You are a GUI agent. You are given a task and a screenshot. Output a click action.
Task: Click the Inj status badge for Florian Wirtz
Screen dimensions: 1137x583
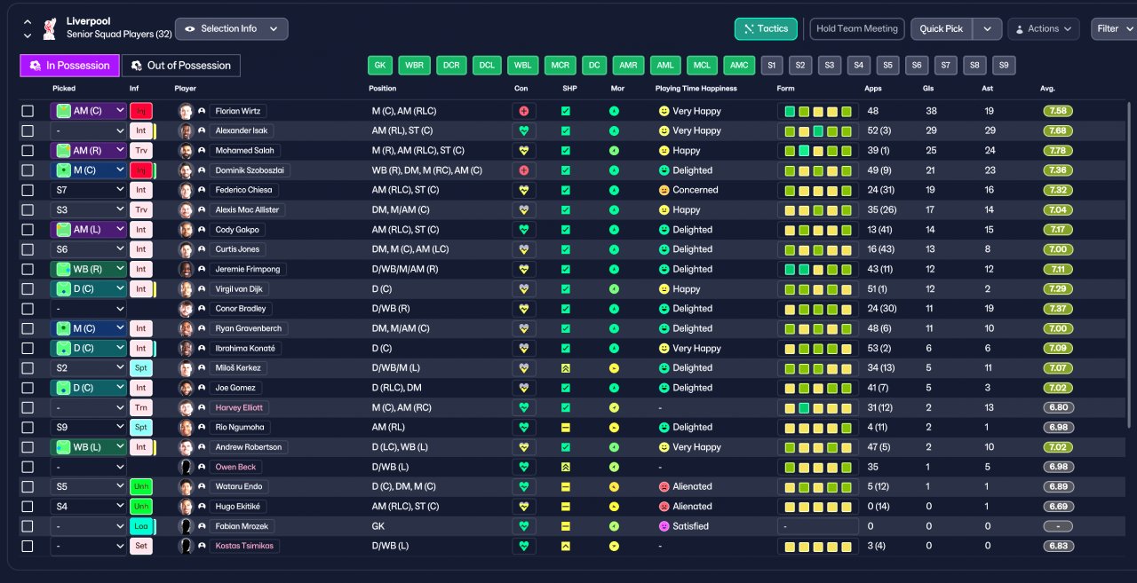[x=141, y=111]
